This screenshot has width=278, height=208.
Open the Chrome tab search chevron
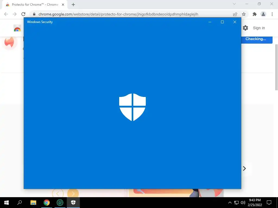234,4
